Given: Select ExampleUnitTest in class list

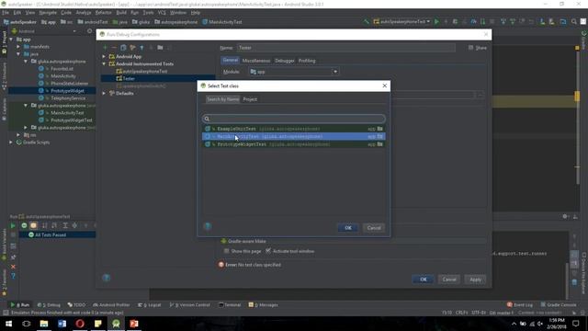Looking at the screenshot, I should pyautogui.click(x=294, y=129).
